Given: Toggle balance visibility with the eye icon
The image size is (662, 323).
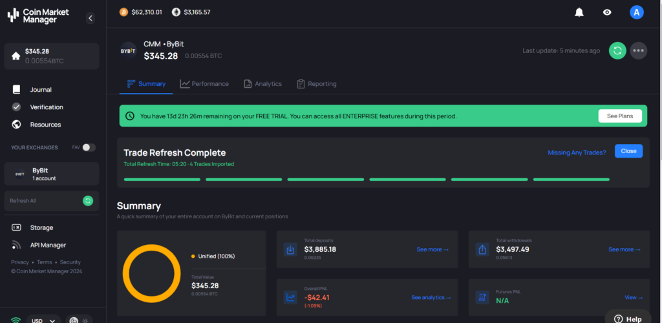Looking at the screenshot, I should click(x=607, y=13).
